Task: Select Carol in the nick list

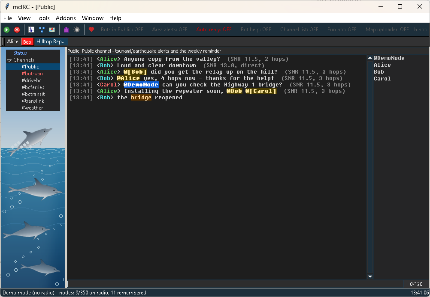Action: [x=382, y=78]
